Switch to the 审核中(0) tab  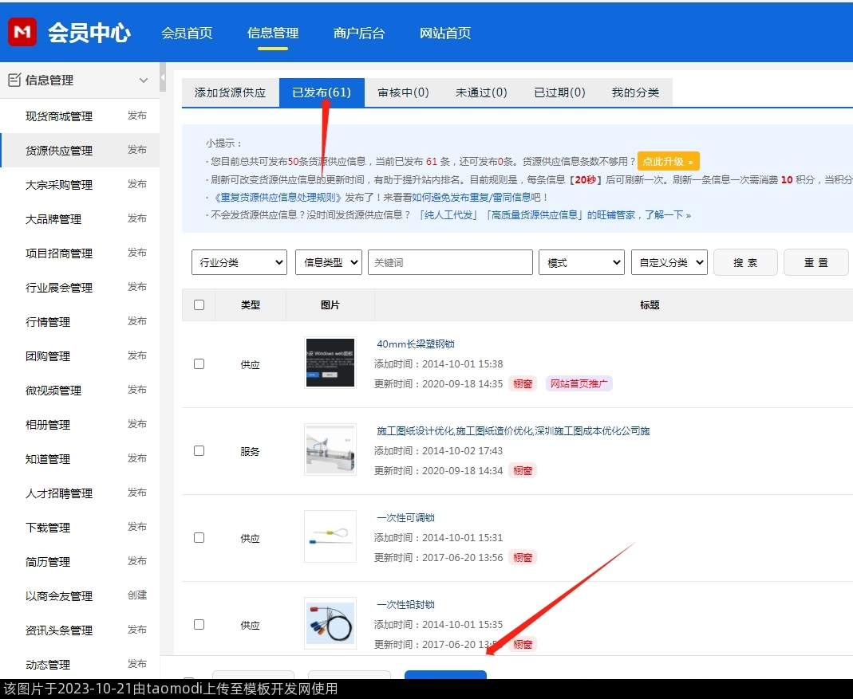click(x=403, y=92)
